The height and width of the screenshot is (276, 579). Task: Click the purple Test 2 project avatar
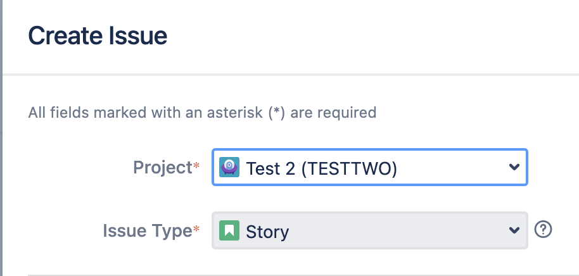[x=229, y=168]
